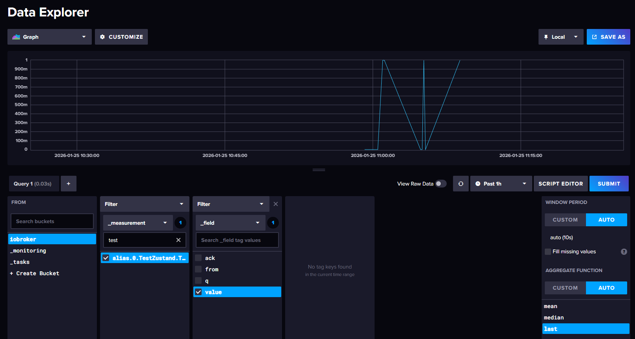Click the _measurement selection count badge
Screen dimensions: 635x339
point(180,223)
